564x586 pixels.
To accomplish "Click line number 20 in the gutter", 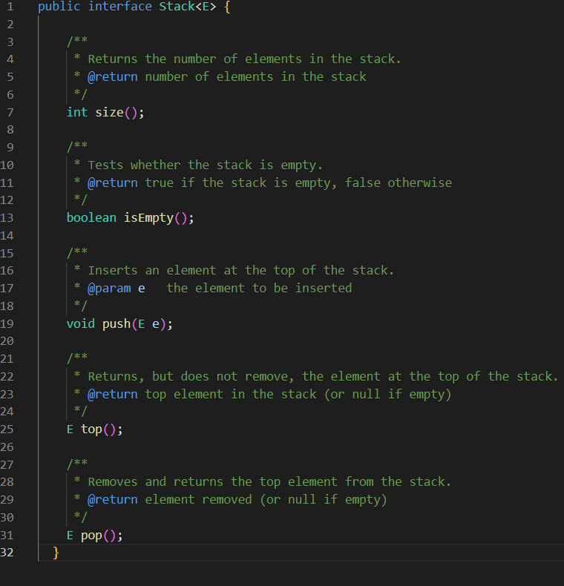I will point(7,340).
